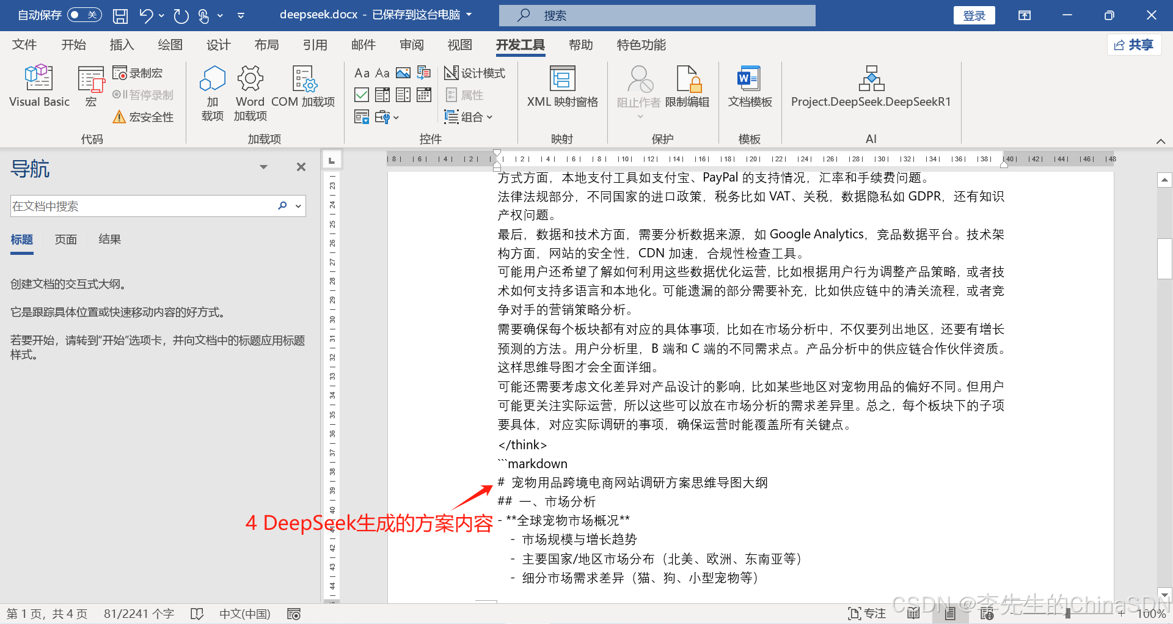The height and width of the screenshot is (624, 1173).
Task: Open the File menu
Action: [x=24, y=45]
